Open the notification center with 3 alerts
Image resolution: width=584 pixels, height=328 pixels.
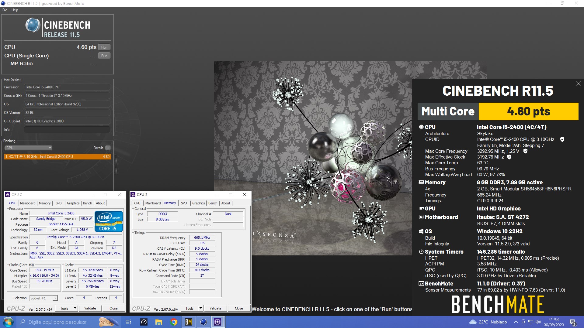(x=573, y=322)
